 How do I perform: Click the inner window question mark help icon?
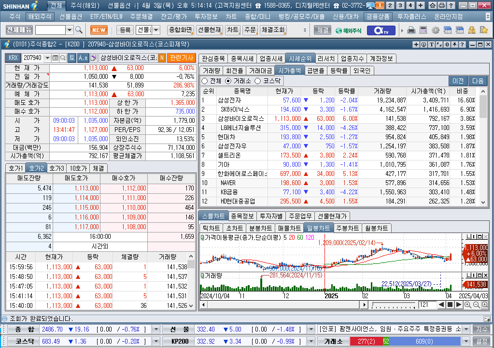pos(462,44)
